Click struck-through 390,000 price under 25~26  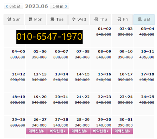click(18, 125)
